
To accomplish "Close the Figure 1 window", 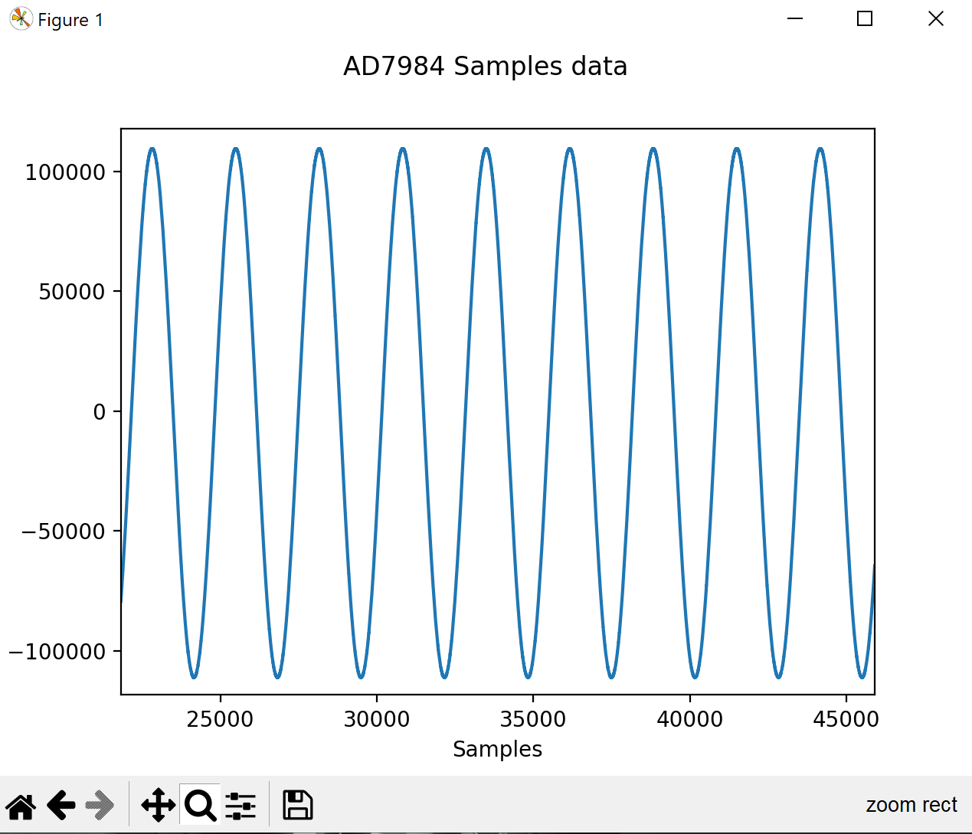I will point(935,19).
